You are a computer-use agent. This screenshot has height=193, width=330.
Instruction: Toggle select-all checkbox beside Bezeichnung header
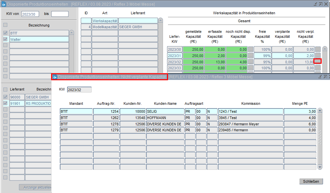(x=5, y=25)
